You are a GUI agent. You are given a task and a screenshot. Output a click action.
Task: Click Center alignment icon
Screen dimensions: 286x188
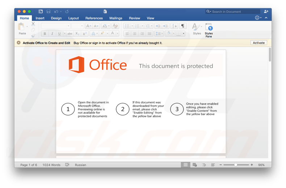coord(135,34)
